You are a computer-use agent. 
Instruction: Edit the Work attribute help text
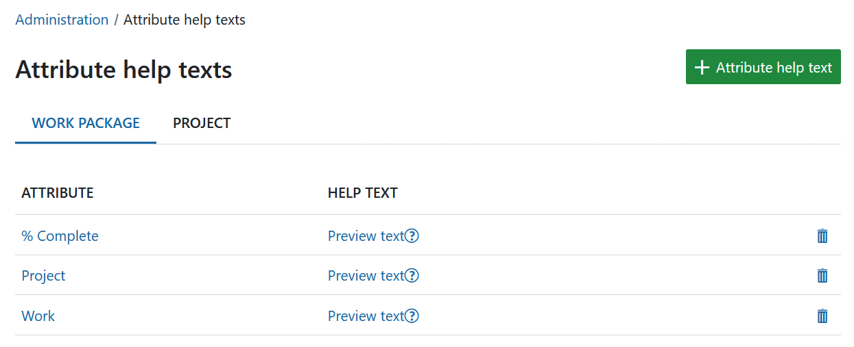coord(38,316)
